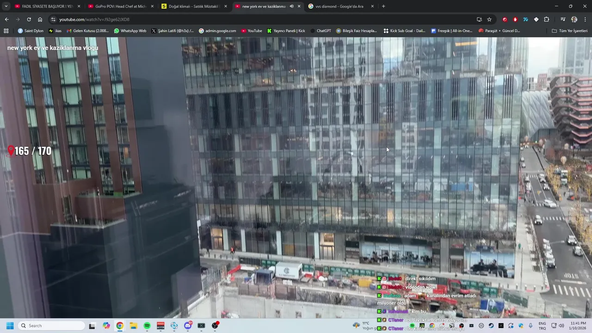Viewport: 592px width, 333px height.
Task: Switch to the 'GoPro POV: Head Chef' tab
Action: tap(120, 6)
